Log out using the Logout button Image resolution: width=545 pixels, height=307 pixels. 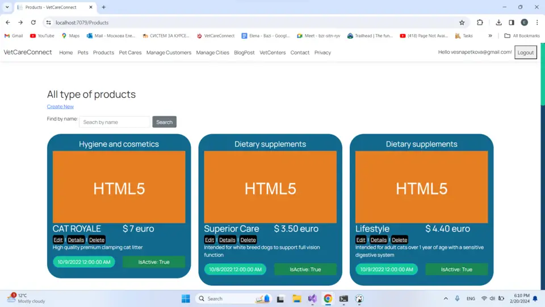click(525, 52)
